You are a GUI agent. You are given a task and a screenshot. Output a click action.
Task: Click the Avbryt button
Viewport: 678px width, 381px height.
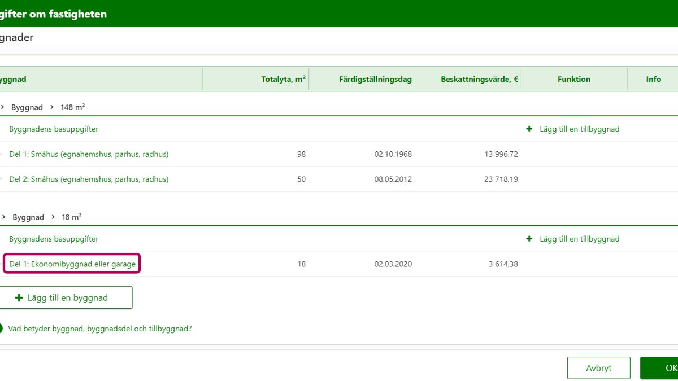click(x=598, y=368)
